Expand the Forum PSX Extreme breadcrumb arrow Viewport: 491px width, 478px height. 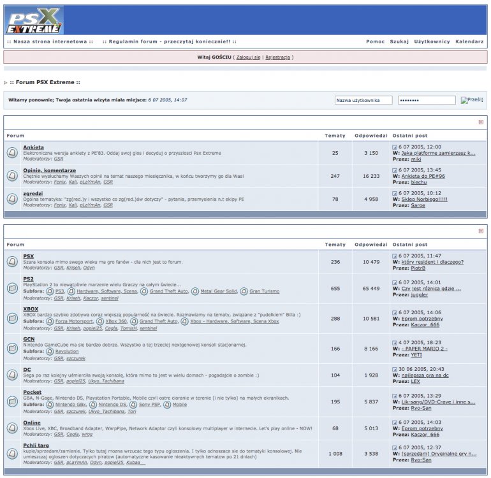6,83
